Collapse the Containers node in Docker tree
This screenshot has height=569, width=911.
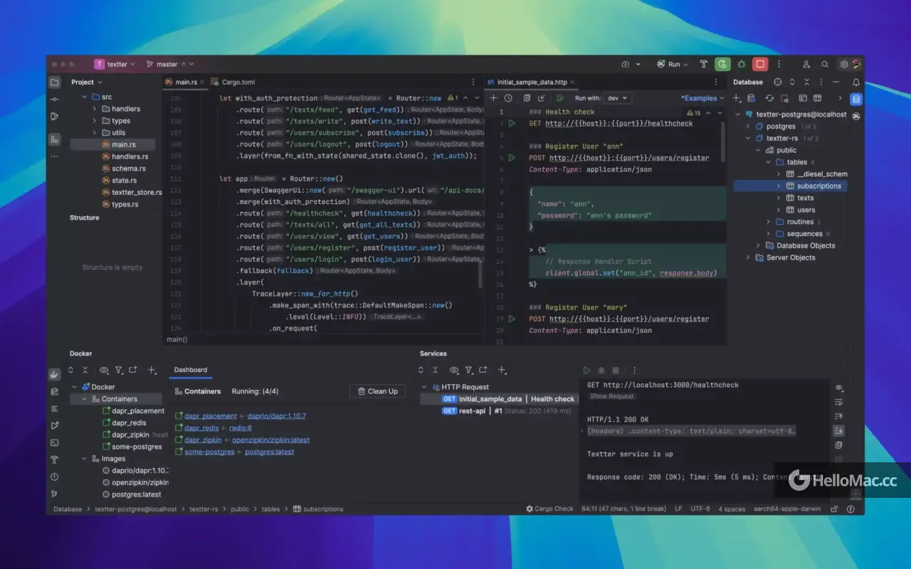84,399
